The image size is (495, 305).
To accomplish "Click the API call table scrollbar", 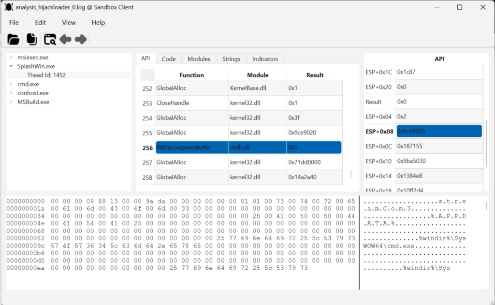I will (351, 174).
